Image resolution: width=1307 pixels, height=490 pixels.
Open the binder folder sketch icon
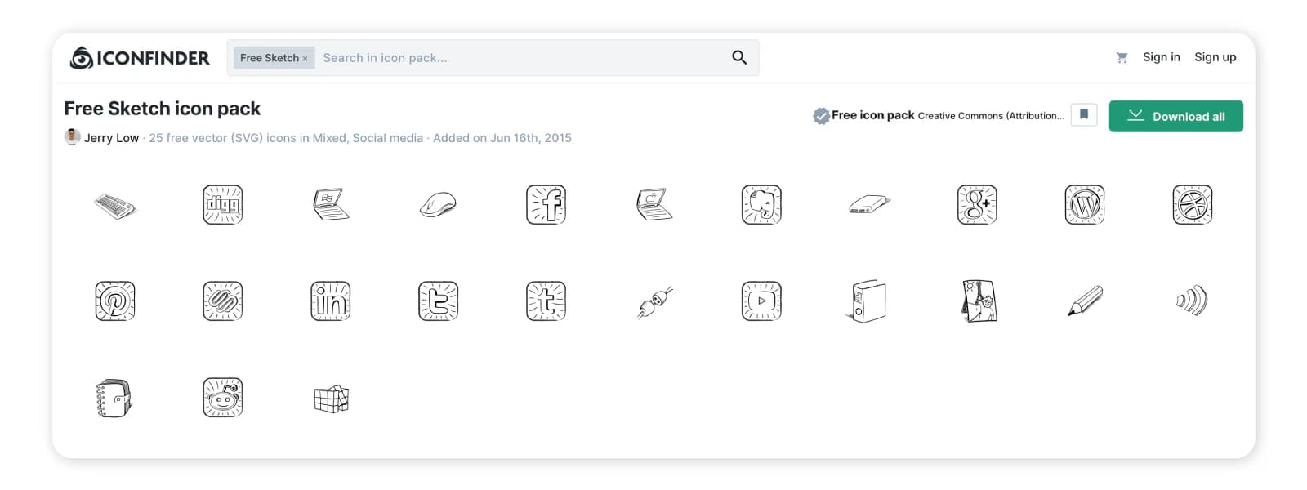coord(868,301)
